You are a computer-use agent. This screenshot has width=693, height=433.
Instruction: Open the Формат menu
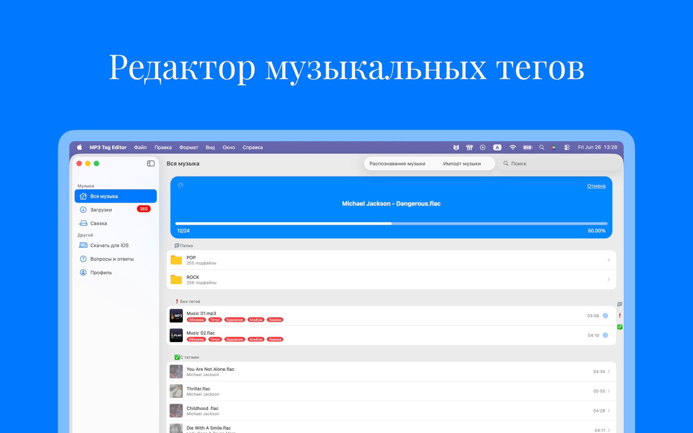189,148
